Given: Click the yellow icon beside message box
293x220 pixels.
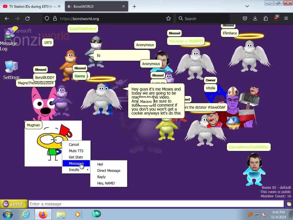Looking at the screenshot, I should pyautogui.click(x=289, y=204).
